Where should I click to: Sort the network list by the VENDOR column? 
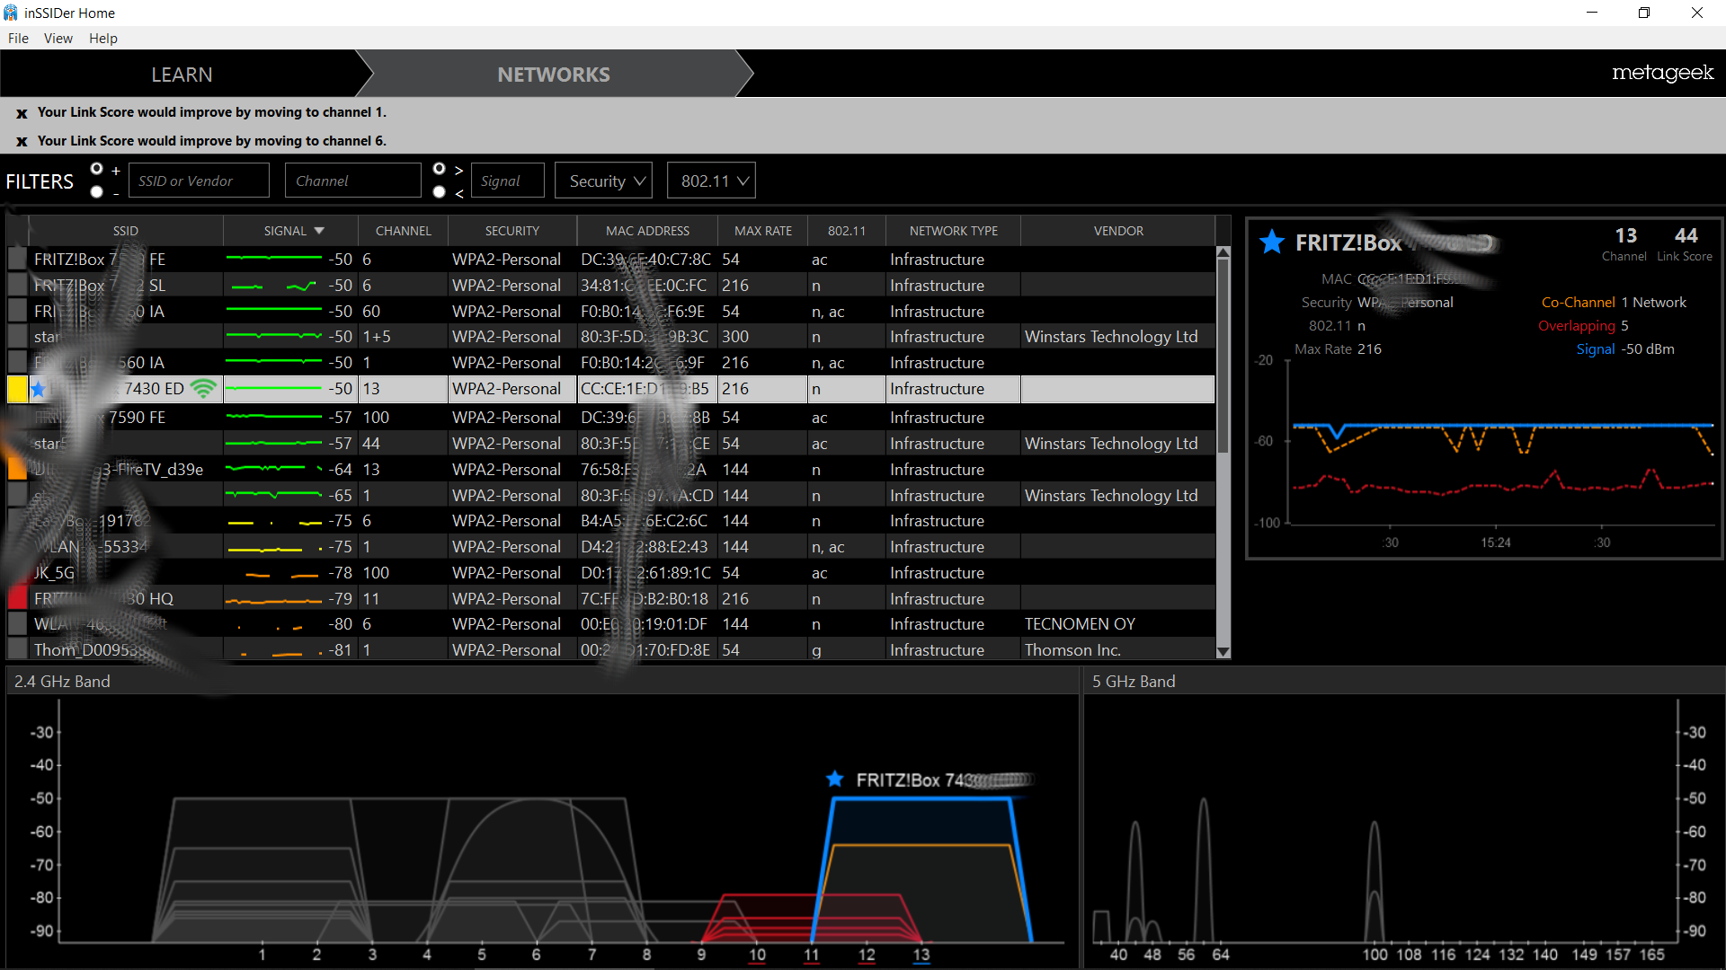pyautogui.click(x=1117, y=231)
